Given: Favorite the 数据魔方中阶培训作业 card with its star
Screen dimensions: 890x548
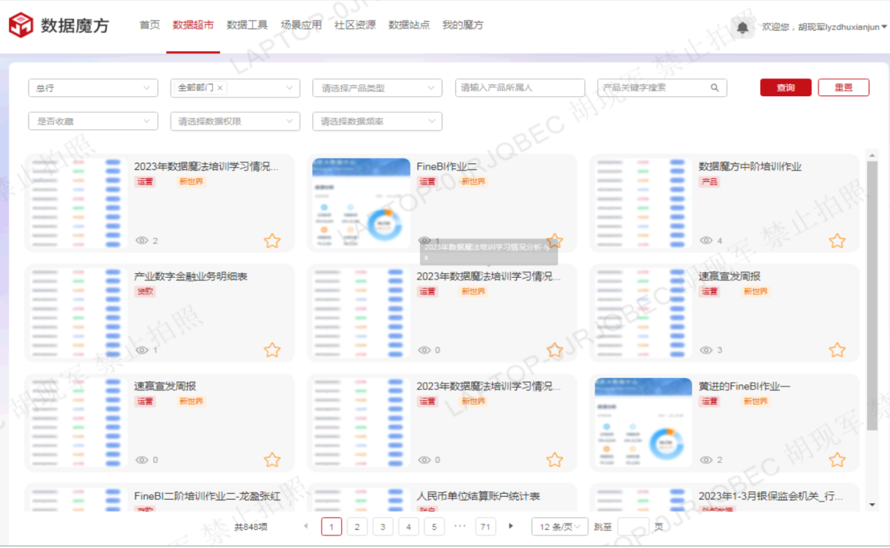Looking at the screenshot, I should (837, 241).
